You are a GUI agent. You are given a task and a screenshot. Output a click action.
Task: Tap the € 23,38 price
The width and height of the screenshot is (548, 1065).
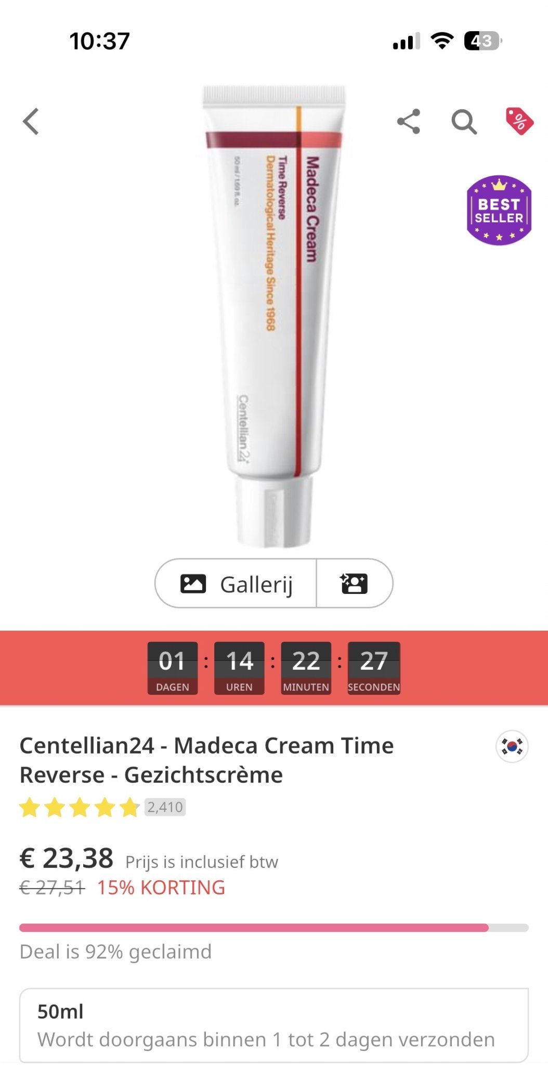point(67,858)
